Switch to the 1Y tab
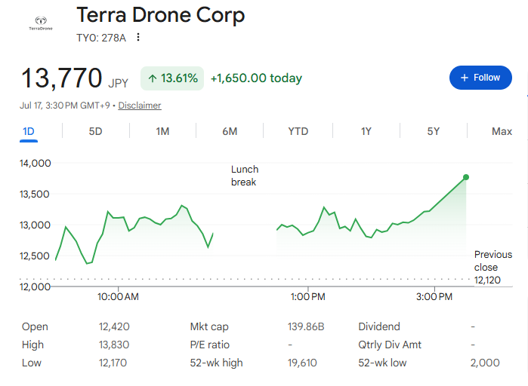Image resolution: width=528 pixels, height=386 pixels. 366,131
